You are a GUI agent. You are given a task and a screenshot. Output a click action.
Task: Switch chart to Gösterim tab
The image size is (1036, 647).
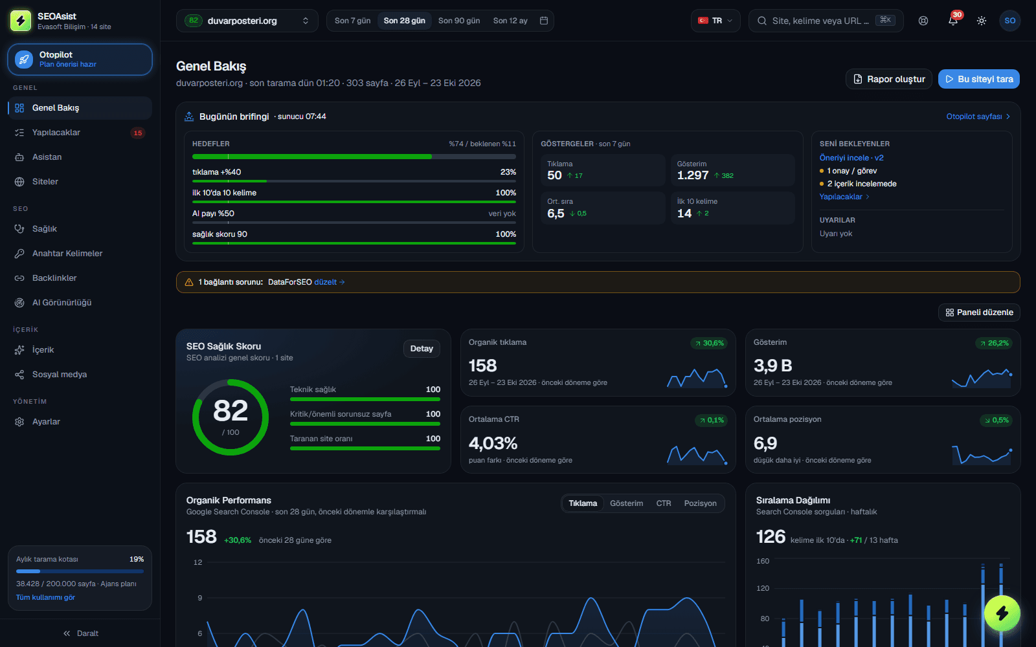(x=626, y=503)
